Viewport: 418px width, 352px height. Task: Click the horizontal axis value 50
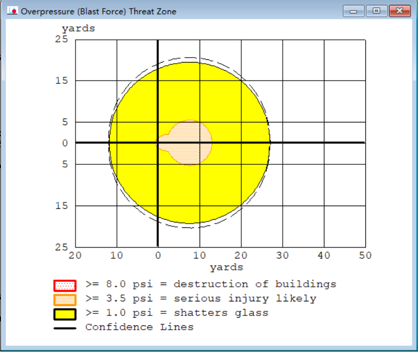coord(365,255)
